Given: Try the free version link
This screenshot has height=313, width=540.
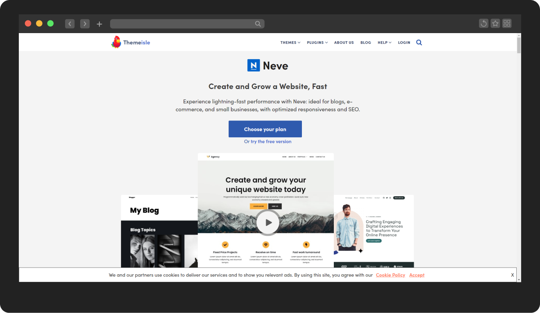Looking at the screenshot, I should click(x=268, y=141).
